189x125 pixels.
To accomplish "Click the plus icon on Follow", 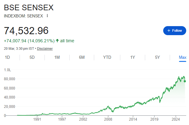I will (x=169, y=30).
